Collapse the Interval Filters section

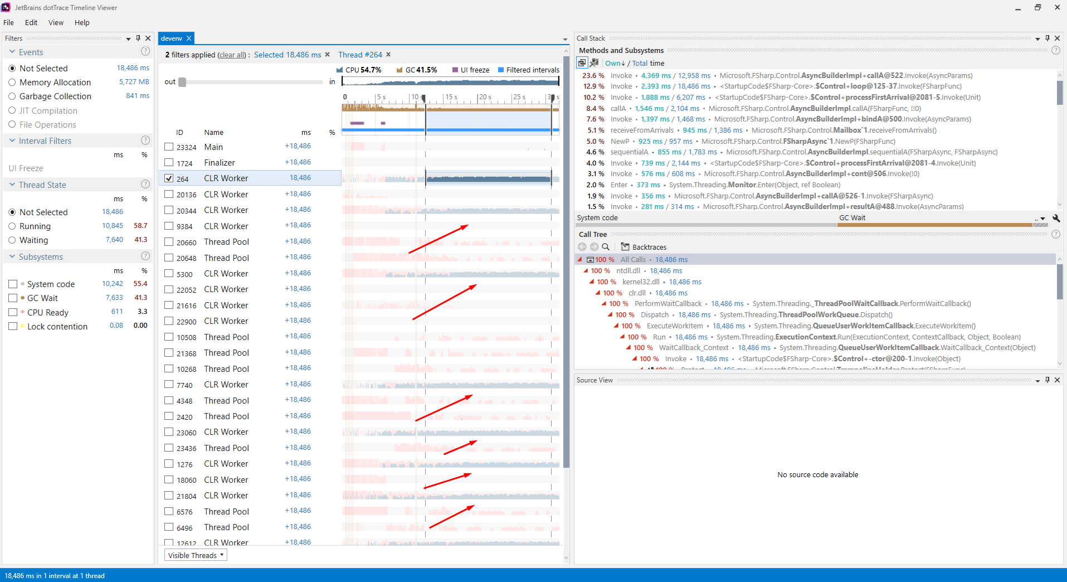(12, 140)
